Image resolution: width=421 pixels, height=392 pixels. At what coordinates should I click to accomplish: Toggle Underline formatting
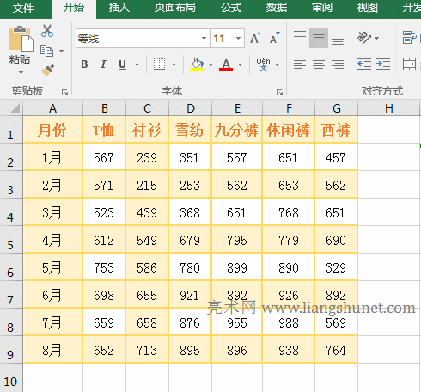click(122, 64)
